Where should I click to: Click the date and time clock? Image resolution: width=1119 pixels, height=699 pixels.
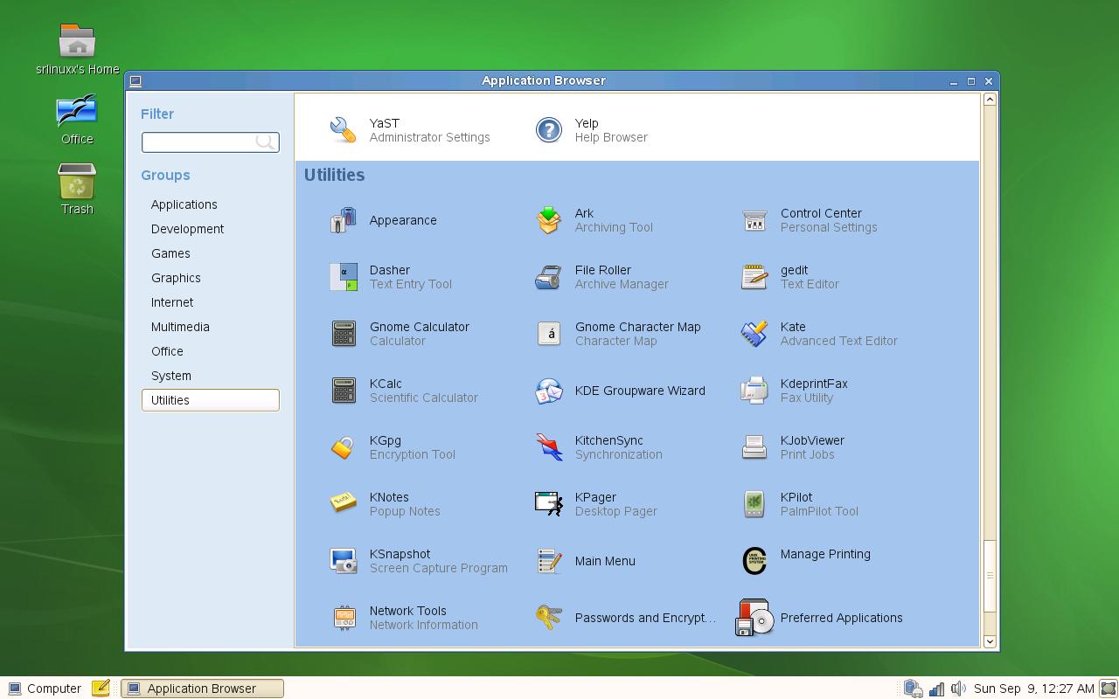click(x=1033, y=689)
